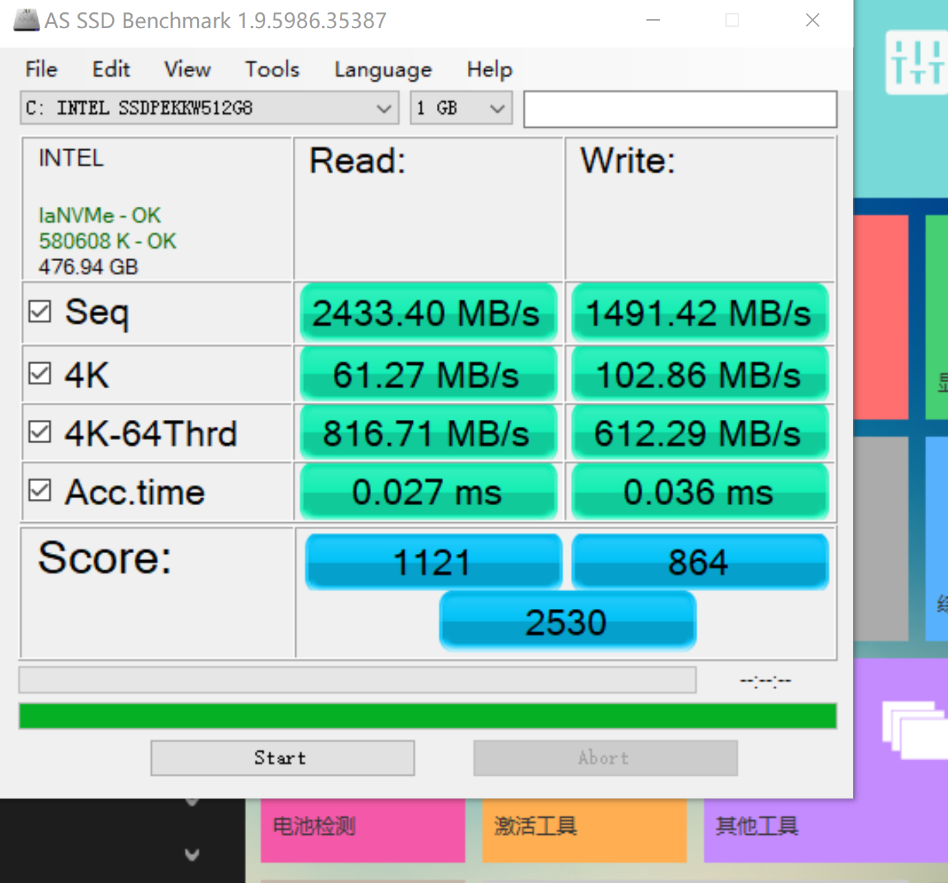This screenshot has width=948, height=883.
Task: Click the 580608 K - OK alignment status
Action: (x=107, y=241)
